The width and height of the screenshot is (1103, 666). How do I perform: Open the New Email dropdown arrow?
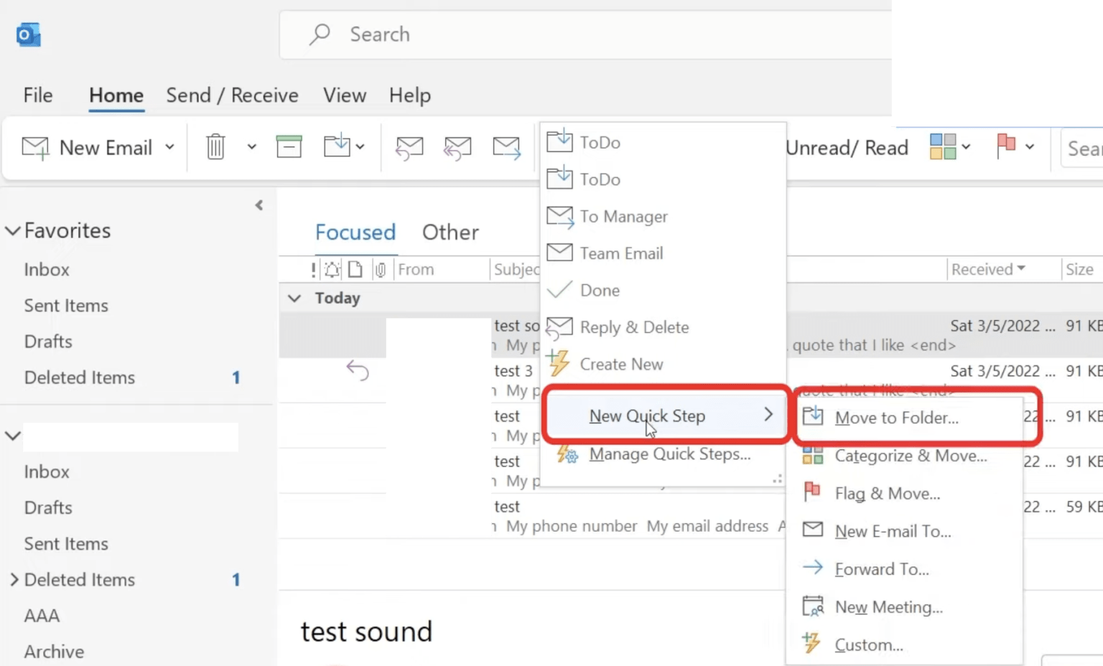(169, 147)
